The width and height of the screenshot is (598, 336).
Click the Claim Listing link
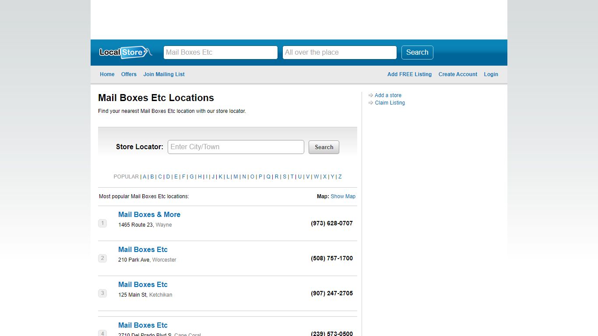390,103
